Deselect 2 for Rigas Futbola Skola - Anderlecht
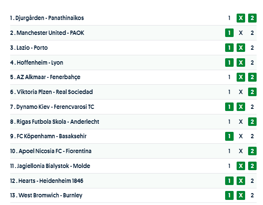 pos(252,122)
